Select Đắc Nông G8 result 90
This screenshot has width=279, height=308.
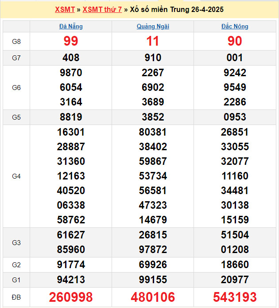pos(235,41)
